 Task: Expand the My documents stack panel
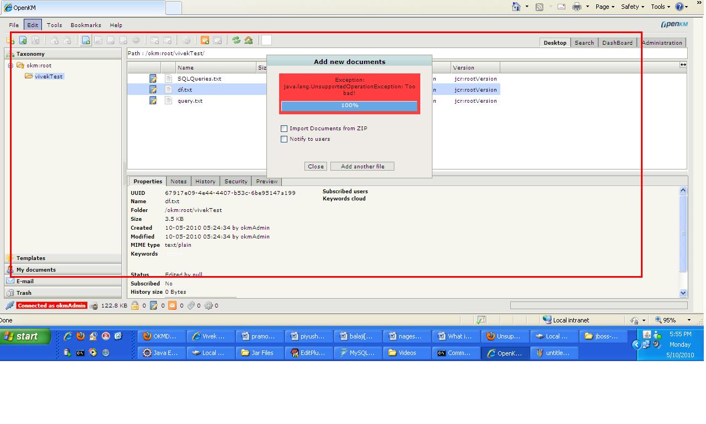point(63,269)
